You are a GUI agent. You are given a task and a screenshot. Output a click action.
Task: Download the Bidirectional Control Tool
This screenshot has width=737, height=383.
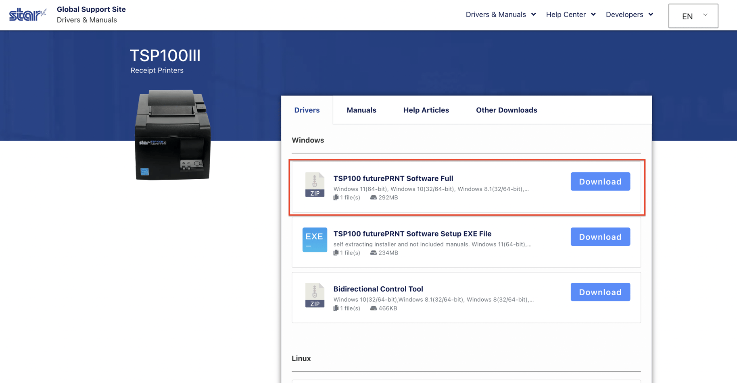point(600,292)
